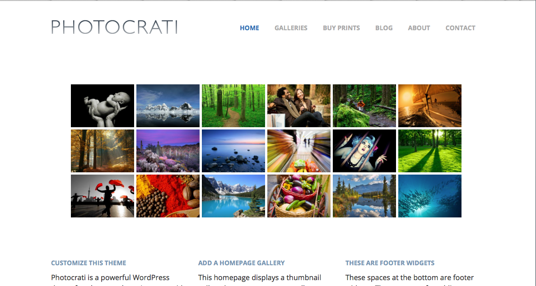536x286 pixels.
Task: Open the shopping cart motion blur photo
Action: [x=299, y=151]
